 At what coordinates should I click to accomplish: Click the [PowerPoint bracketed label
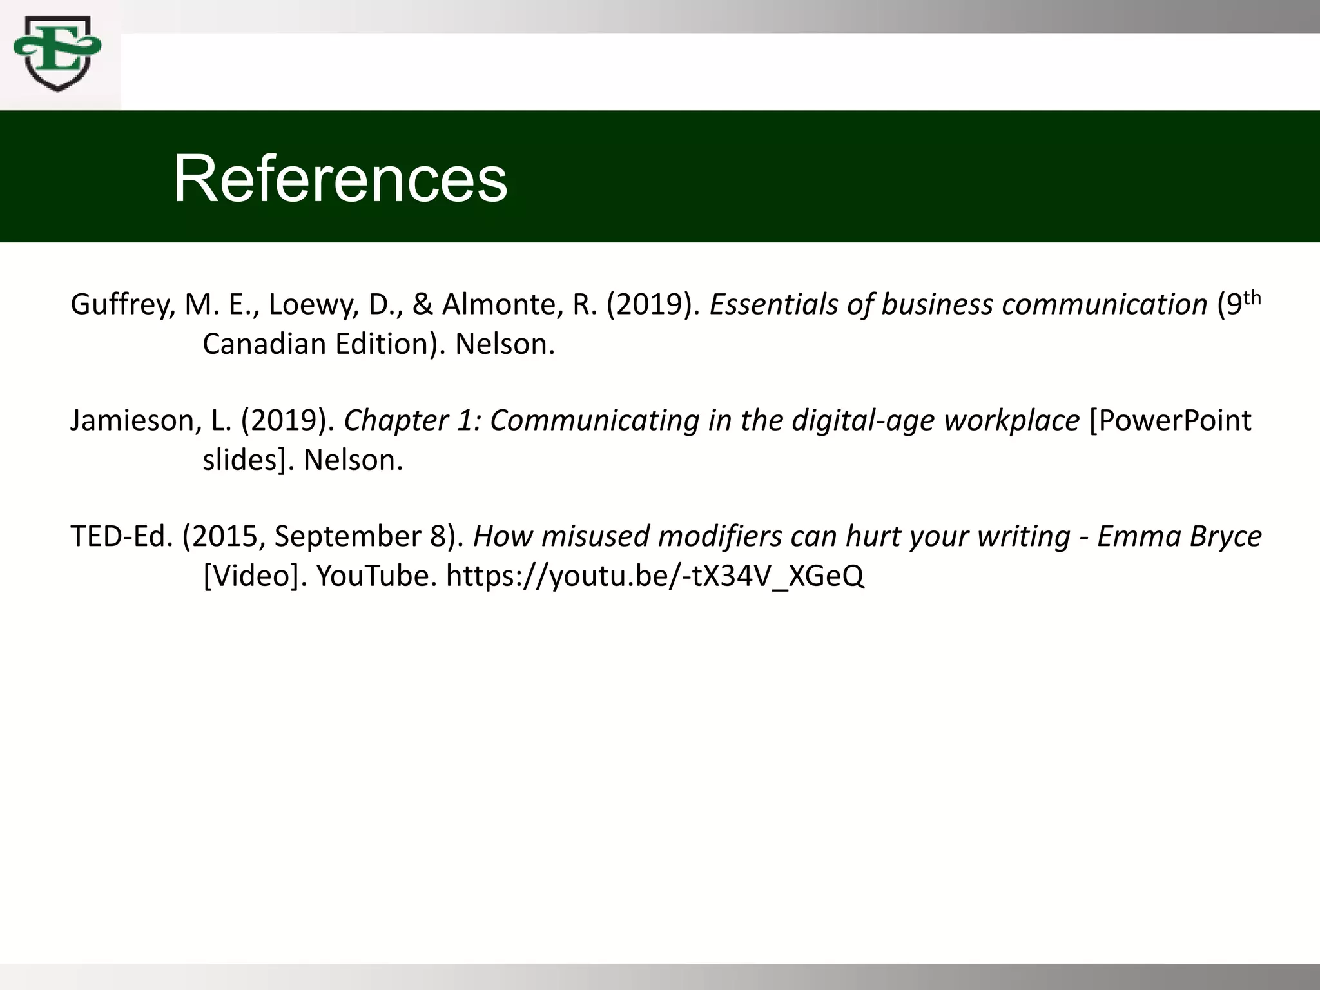coord(1170,420)
